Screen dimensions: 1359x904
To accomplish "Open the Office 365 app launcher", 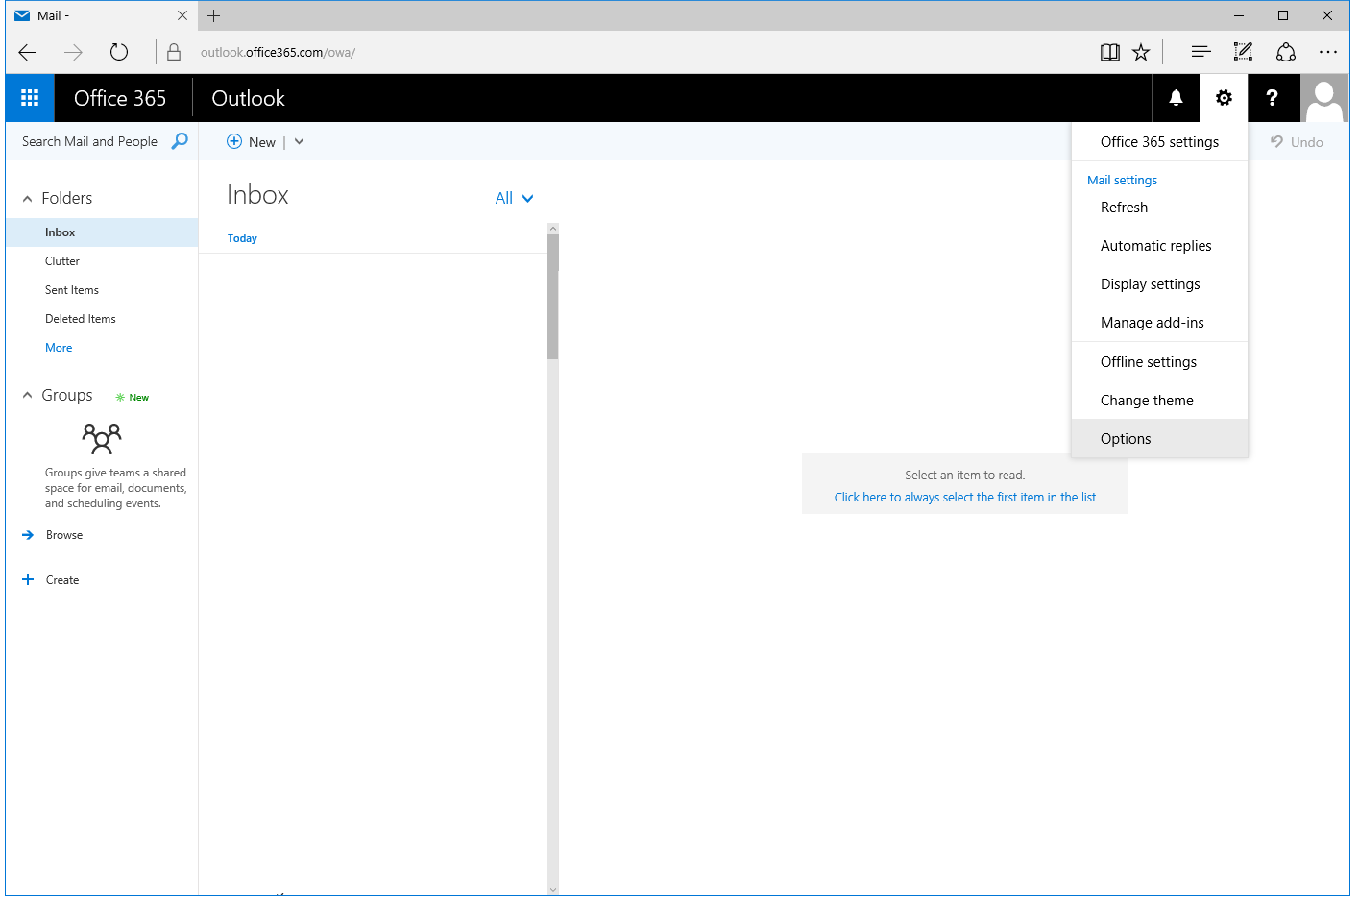I will pos(29,97).
